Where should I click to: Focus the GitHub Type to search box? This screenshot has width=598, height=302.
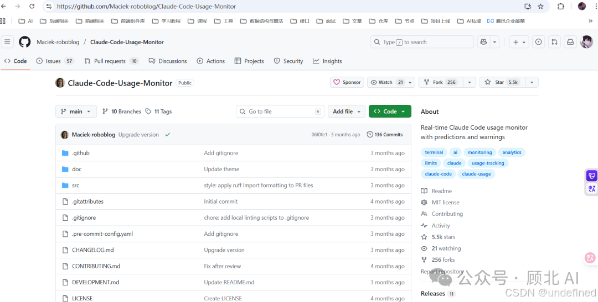point(422,42)
